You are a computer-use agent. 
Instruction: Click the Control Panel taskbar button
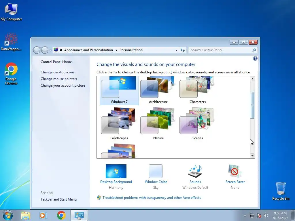(x=79, y=215)
